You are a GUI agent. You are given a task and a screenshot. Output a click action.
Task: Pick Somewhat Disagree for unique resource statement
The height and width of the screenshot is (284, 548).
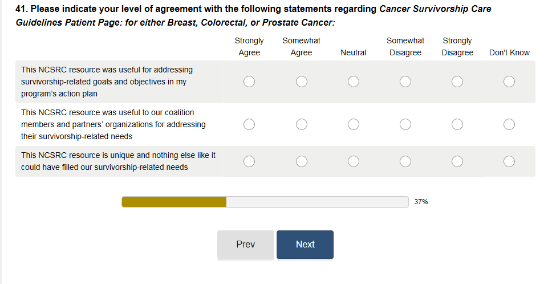(x=405, y=162)
